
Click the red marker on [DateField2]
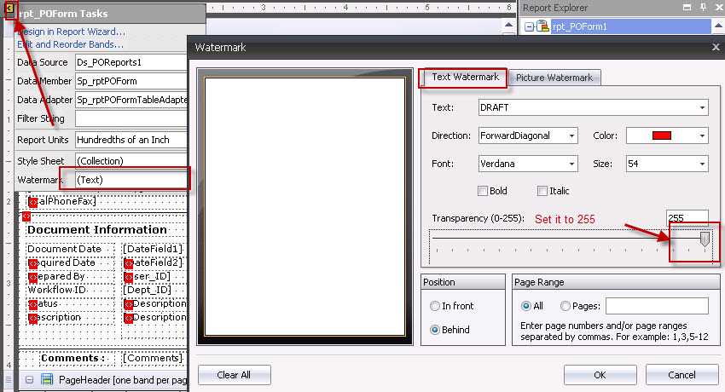tap(128, 263)
